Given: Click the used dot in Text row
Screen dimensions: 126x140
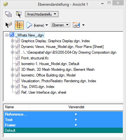Looking at the screenshot, I should tap(76, 120).
